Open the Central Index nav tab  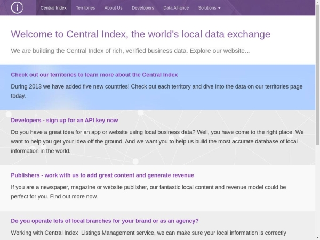[x=53, y=8]
